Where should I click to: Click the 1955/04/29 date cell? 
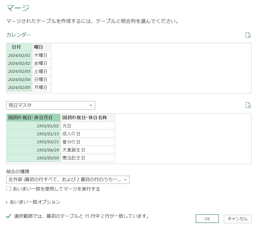[x=47, y=150]
